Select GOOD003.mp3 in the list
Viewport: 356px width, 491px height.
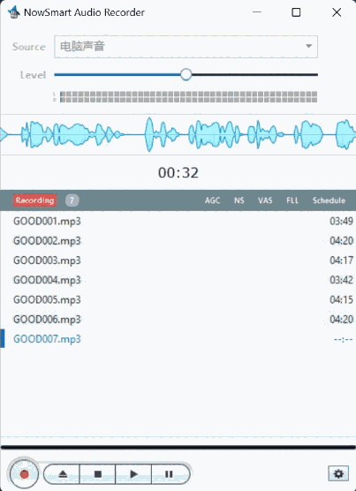point(178,261)
